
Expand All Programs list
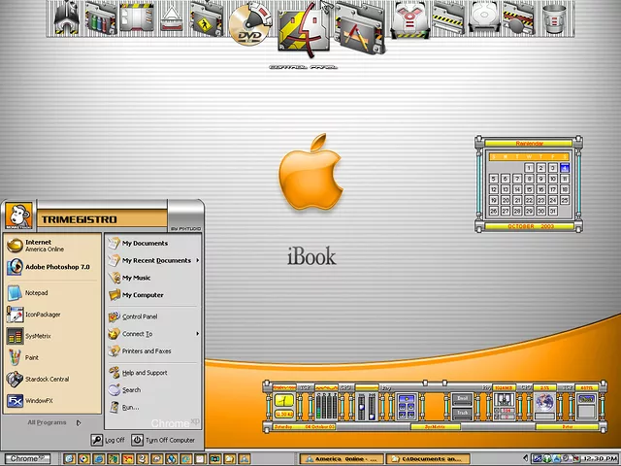pyautogui.click(x=53, y=423)
